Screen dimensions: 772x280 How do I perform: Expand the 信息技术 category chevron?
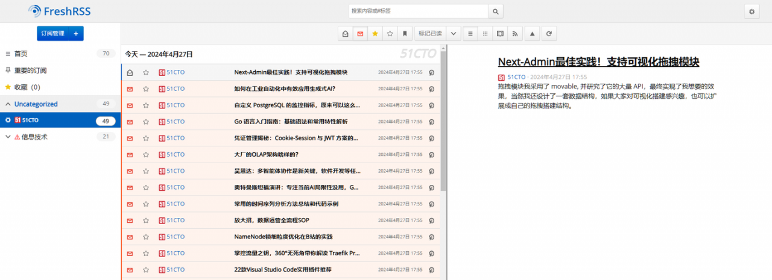pyautogui.click(x=8, y=137)
